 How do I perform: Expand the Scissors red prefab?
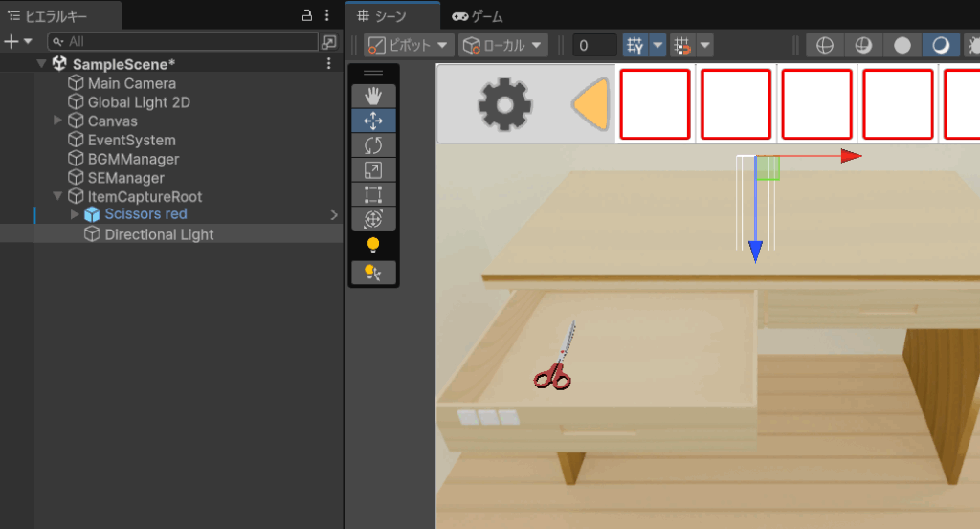point(75,214)
